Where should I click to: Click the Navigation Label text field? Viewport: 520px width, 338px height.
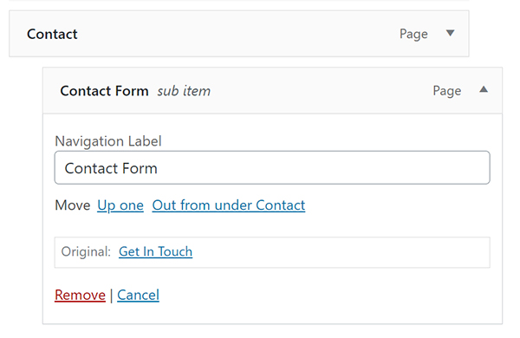click(272, 167)
